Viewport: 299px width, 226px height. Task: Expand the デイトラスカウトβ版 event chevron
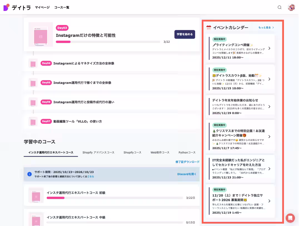click(x=269, y=79)
